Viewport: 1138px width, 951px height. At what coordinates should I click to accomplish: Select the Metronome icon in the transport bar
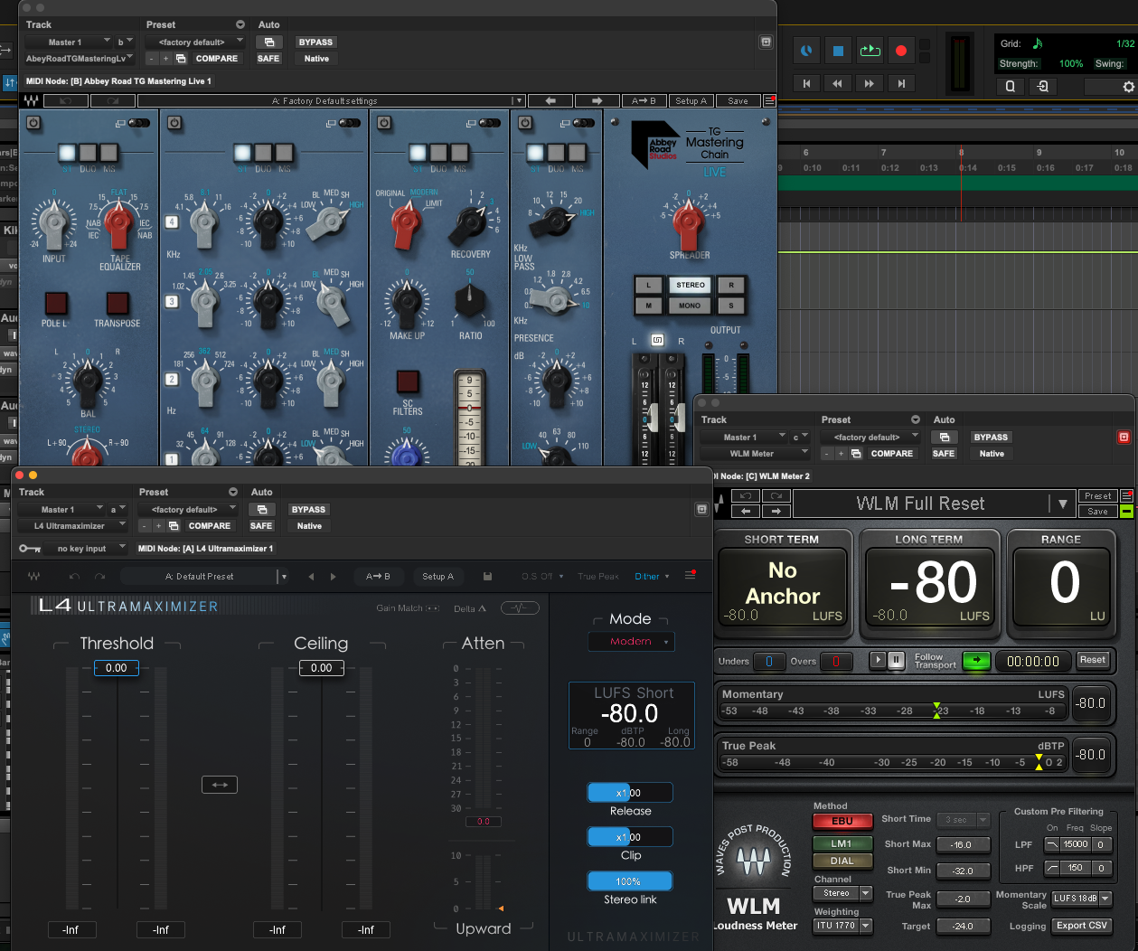pyautogui.click(x=805, y=51)
